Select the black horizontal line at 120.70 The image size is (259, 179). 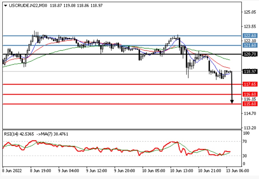[x=122, y=54]
